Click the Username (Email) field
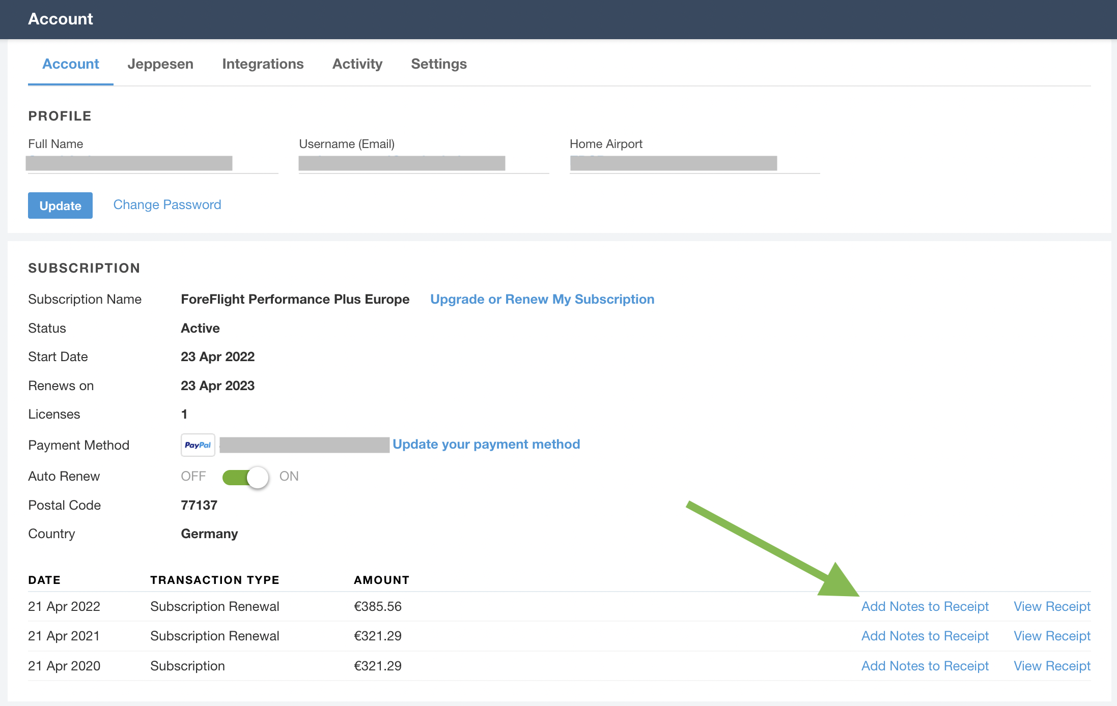 (x=424, y=163)
